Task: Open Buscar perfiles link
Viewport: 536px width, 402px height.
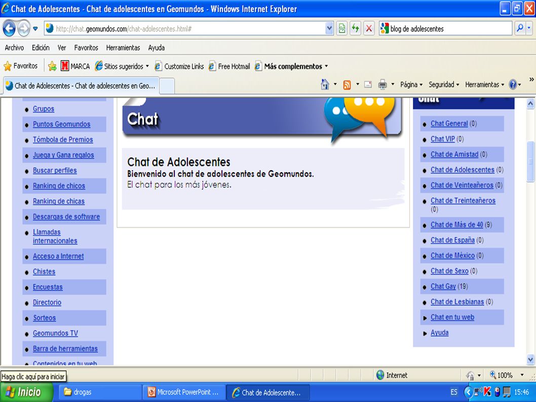Action: coord(55,170)
